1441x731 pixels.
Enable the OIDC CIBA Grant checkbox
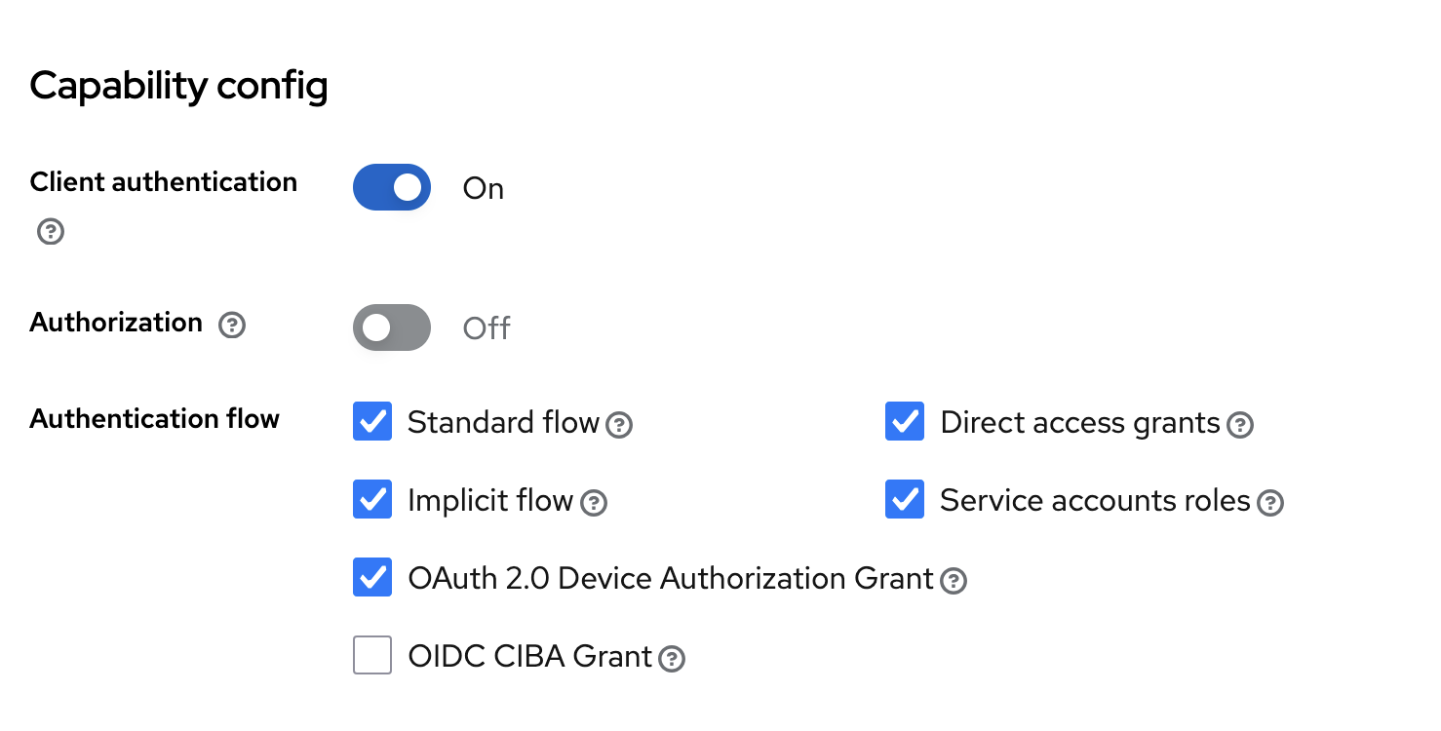372,656
